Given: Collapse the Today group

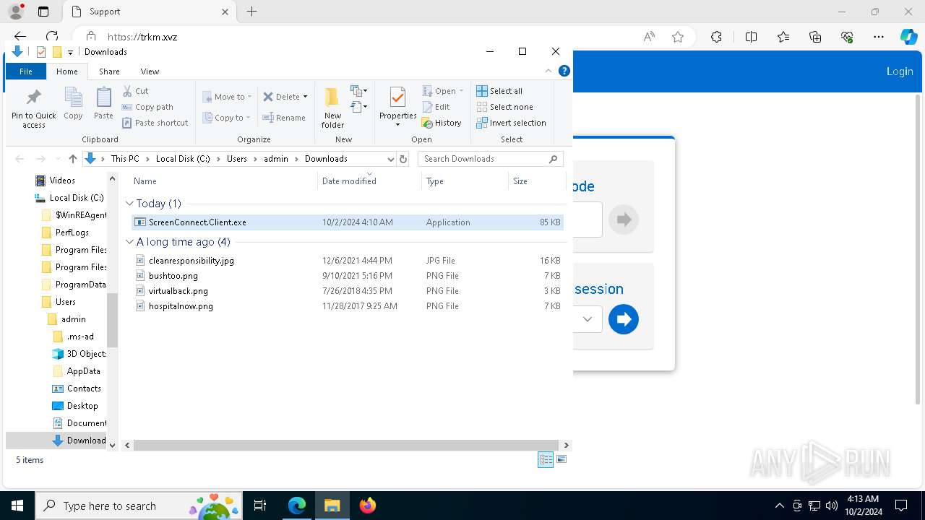Looking at the screenshot, I should pos(129,204).
